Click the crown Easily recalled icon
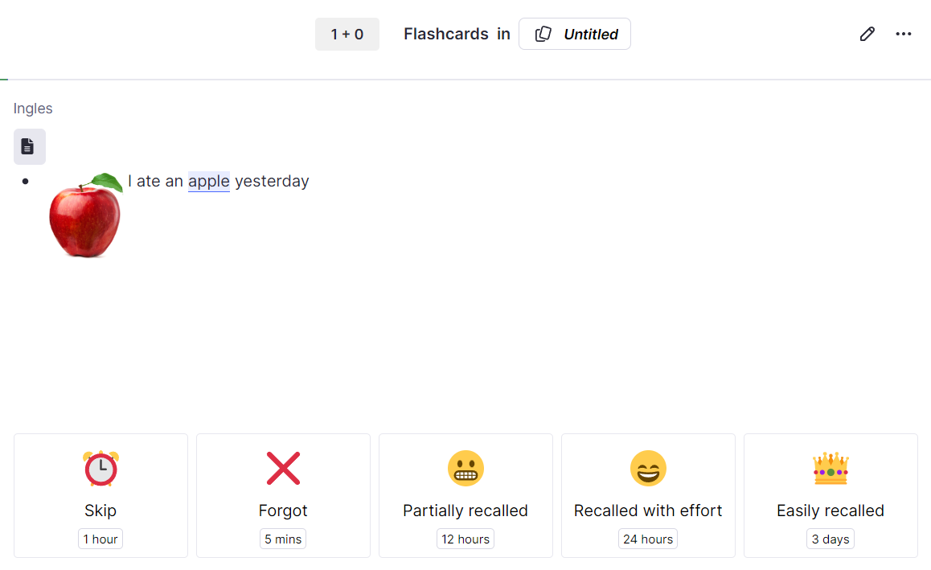 pyautogui.click(x=831, y=469)
